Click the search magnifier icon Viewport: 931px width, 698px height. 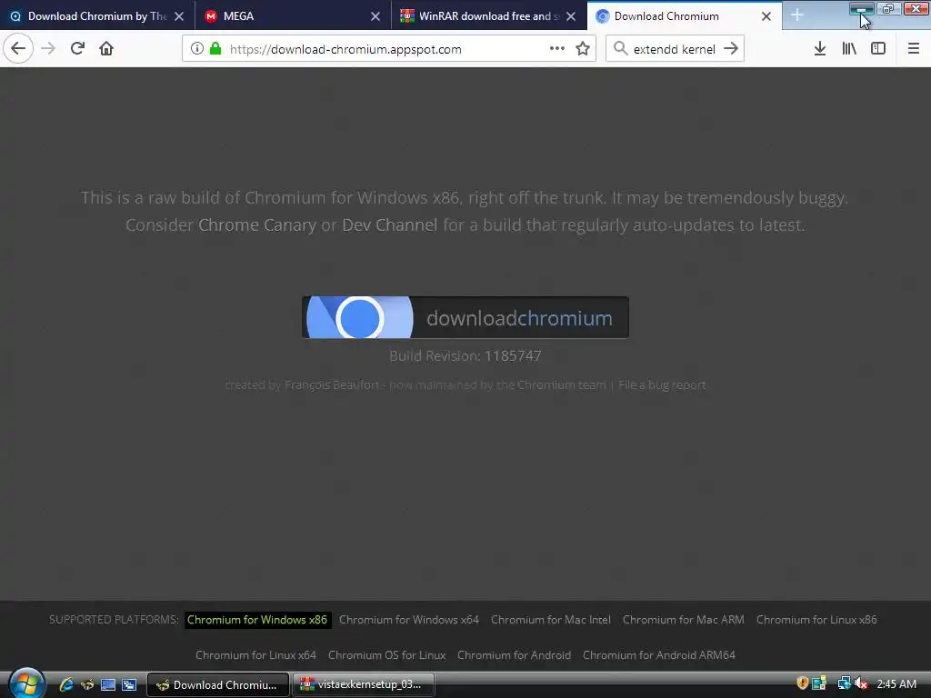pos(620,49)
